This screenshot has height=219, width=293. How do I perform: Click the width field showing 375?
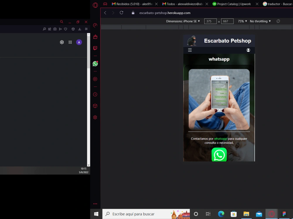(x=210, y=21)
